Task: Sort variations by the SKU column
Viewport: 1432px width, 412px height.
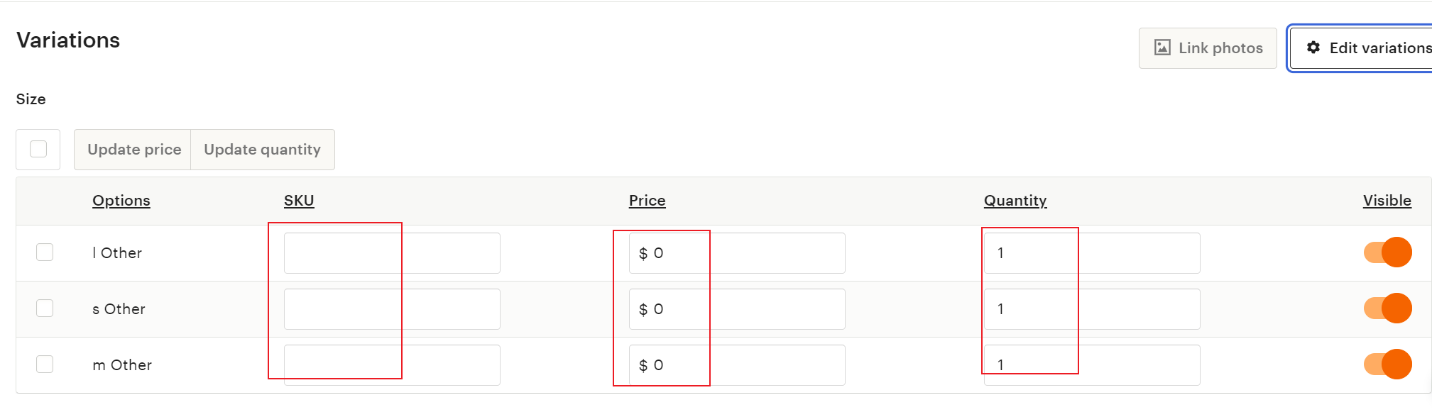Action: point(298,201)
